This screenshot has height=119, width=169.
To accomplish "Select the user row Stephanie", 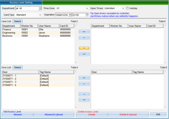I will [38, 36].
